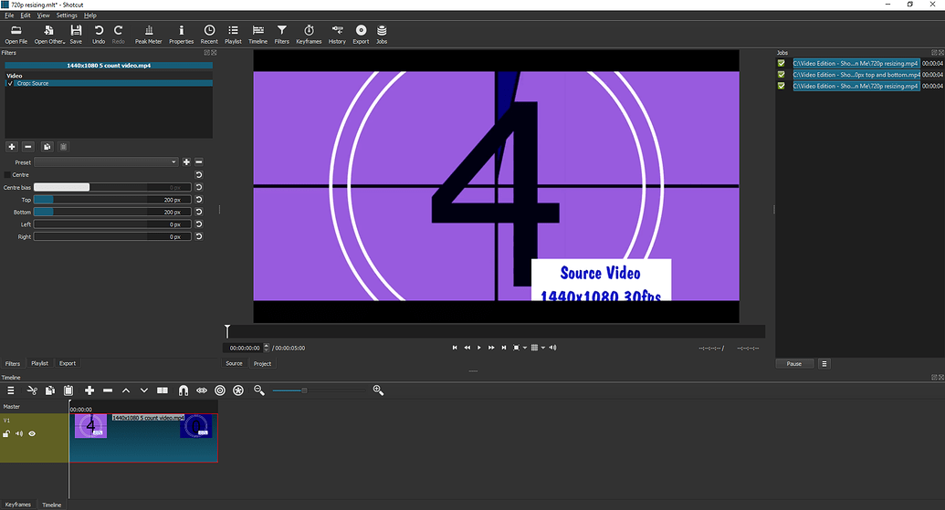Switch to the Keyframes bottom tab
The image size is (945, 510).
pos(18,505)
